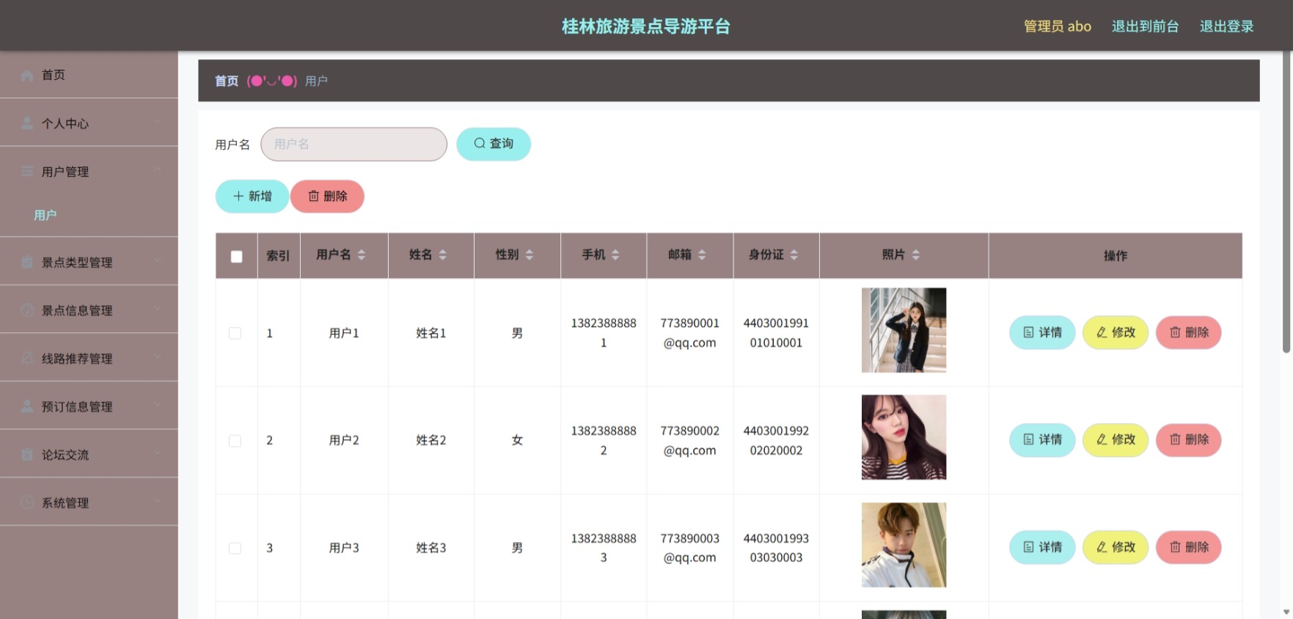Click the 姓名3 table cell
Screen dimensions: 1293x619
coord(431,548)
